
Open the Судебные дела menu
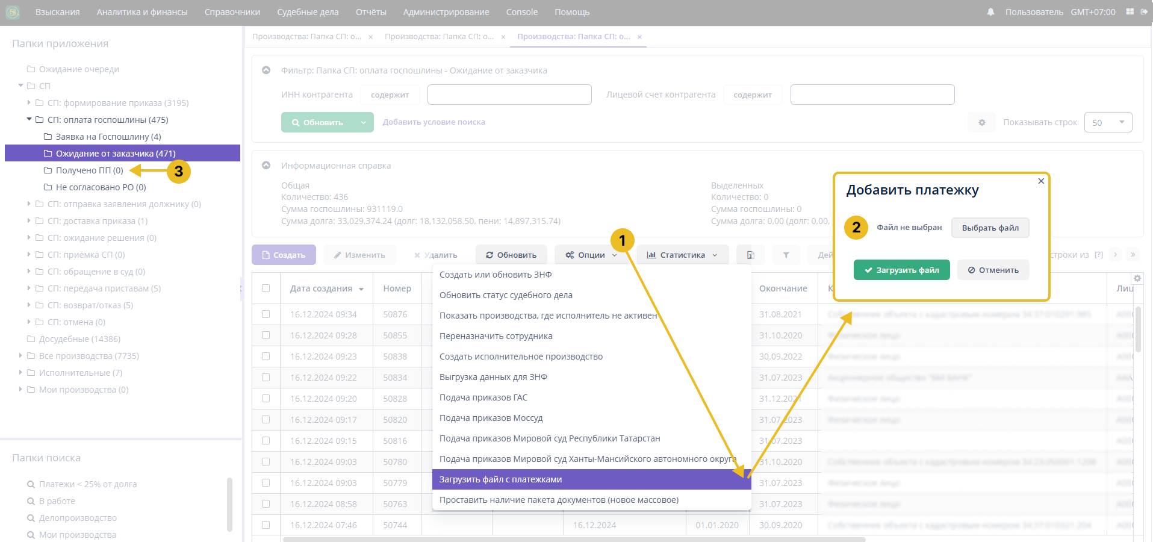(308, 12)
